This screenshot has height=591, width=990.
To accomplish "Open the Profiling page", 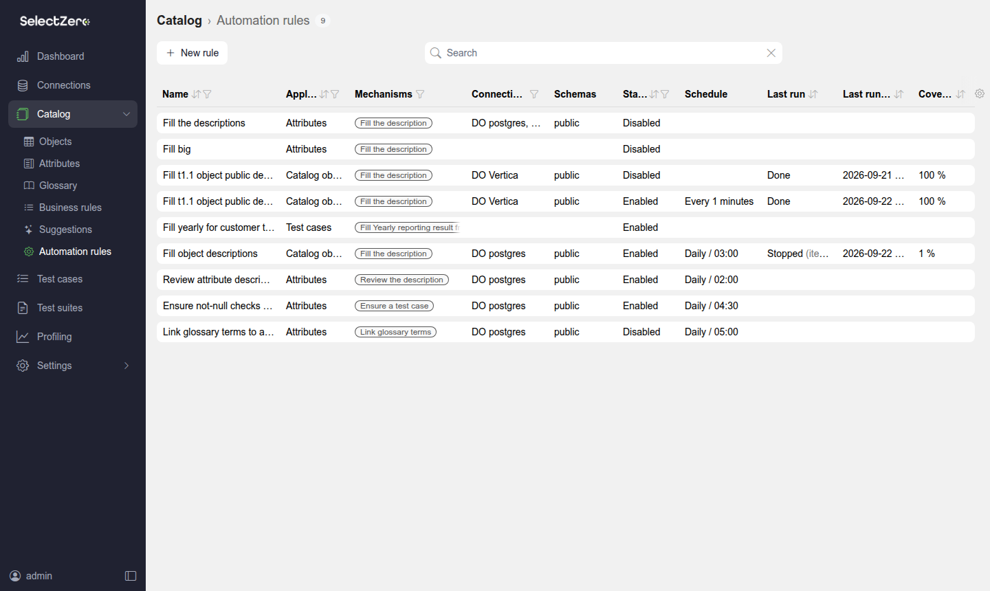I will click(x=54, y=337).
